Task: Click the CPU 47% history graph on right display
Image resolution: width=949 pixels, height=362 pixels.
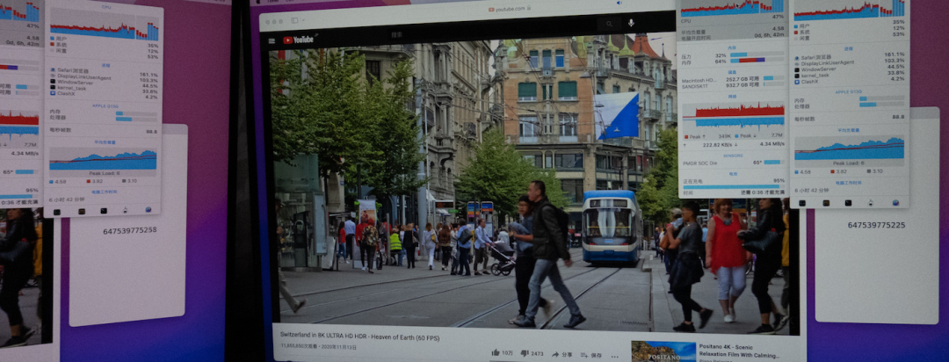Action: pyautogui.click(x=732, y=7)
